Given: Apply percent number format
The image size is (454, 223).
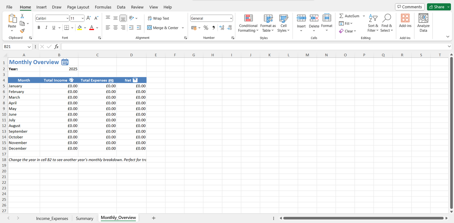Looking at the screenshot, I should (206, 28).
